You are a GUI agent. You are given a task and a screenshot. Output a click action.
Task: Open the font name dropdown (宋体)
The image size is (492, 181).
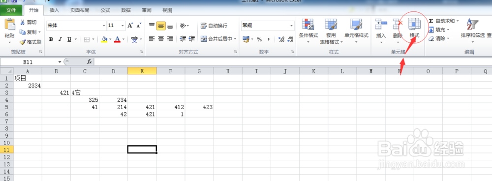pyautogui.click(x=104, y=26)
